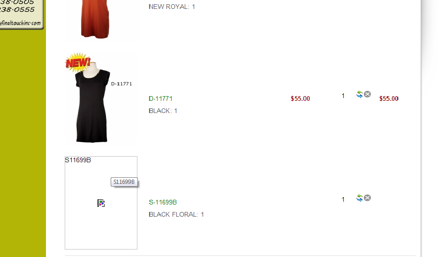
Task: Remove D-11771 from the cart
Action: tap(368, 94)
